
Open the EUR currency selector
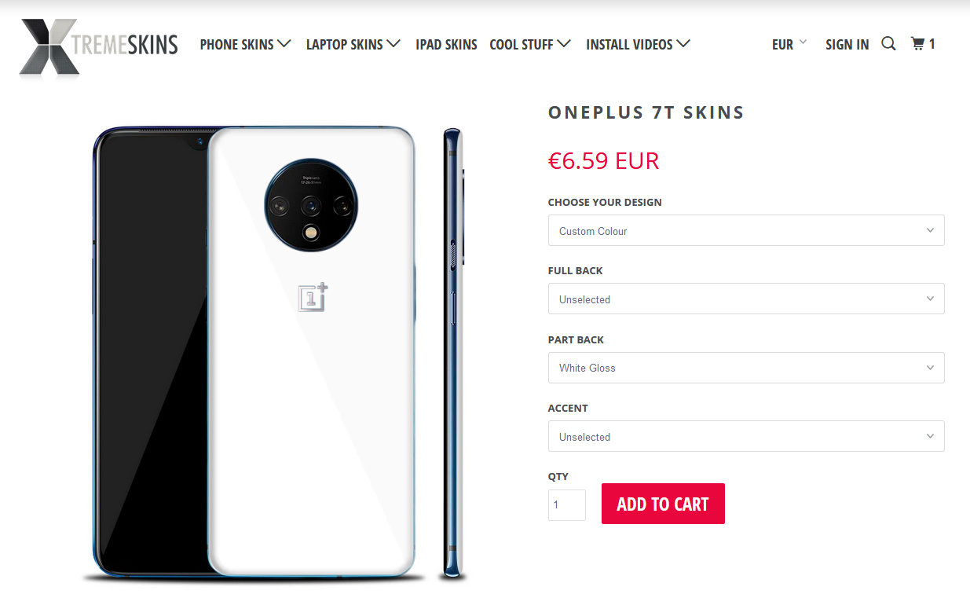pos(789,44)
